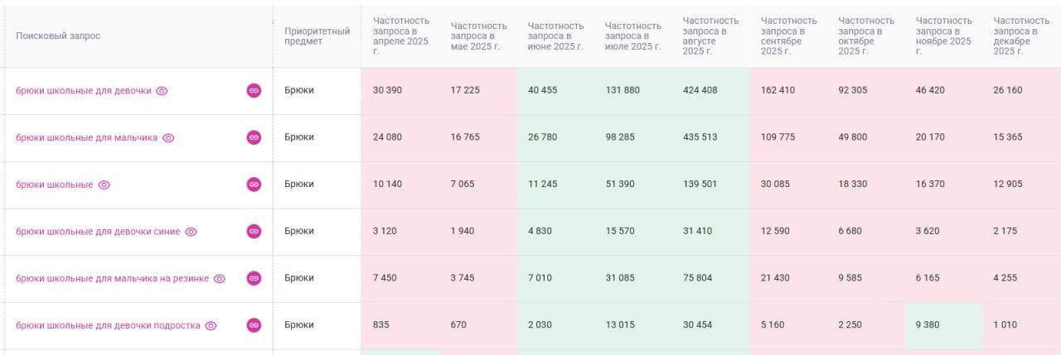This screenshot has width=1061, height=355.
Task: Select the pink cell with value 162 410
Action: pyautogui.click(x=788, y=91)
